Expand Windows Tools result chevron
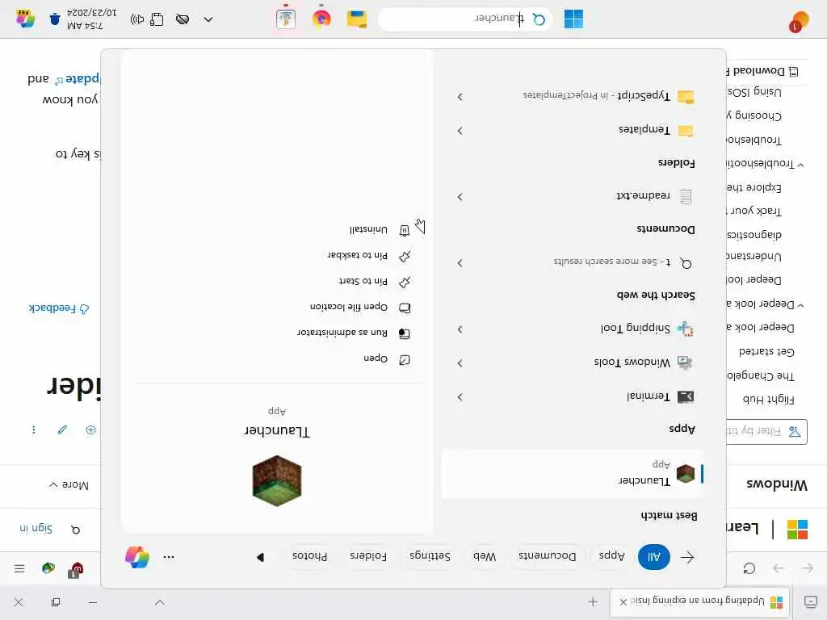Image resolution: width=827 pixels, height=620 pixels. tap(460, 363)
